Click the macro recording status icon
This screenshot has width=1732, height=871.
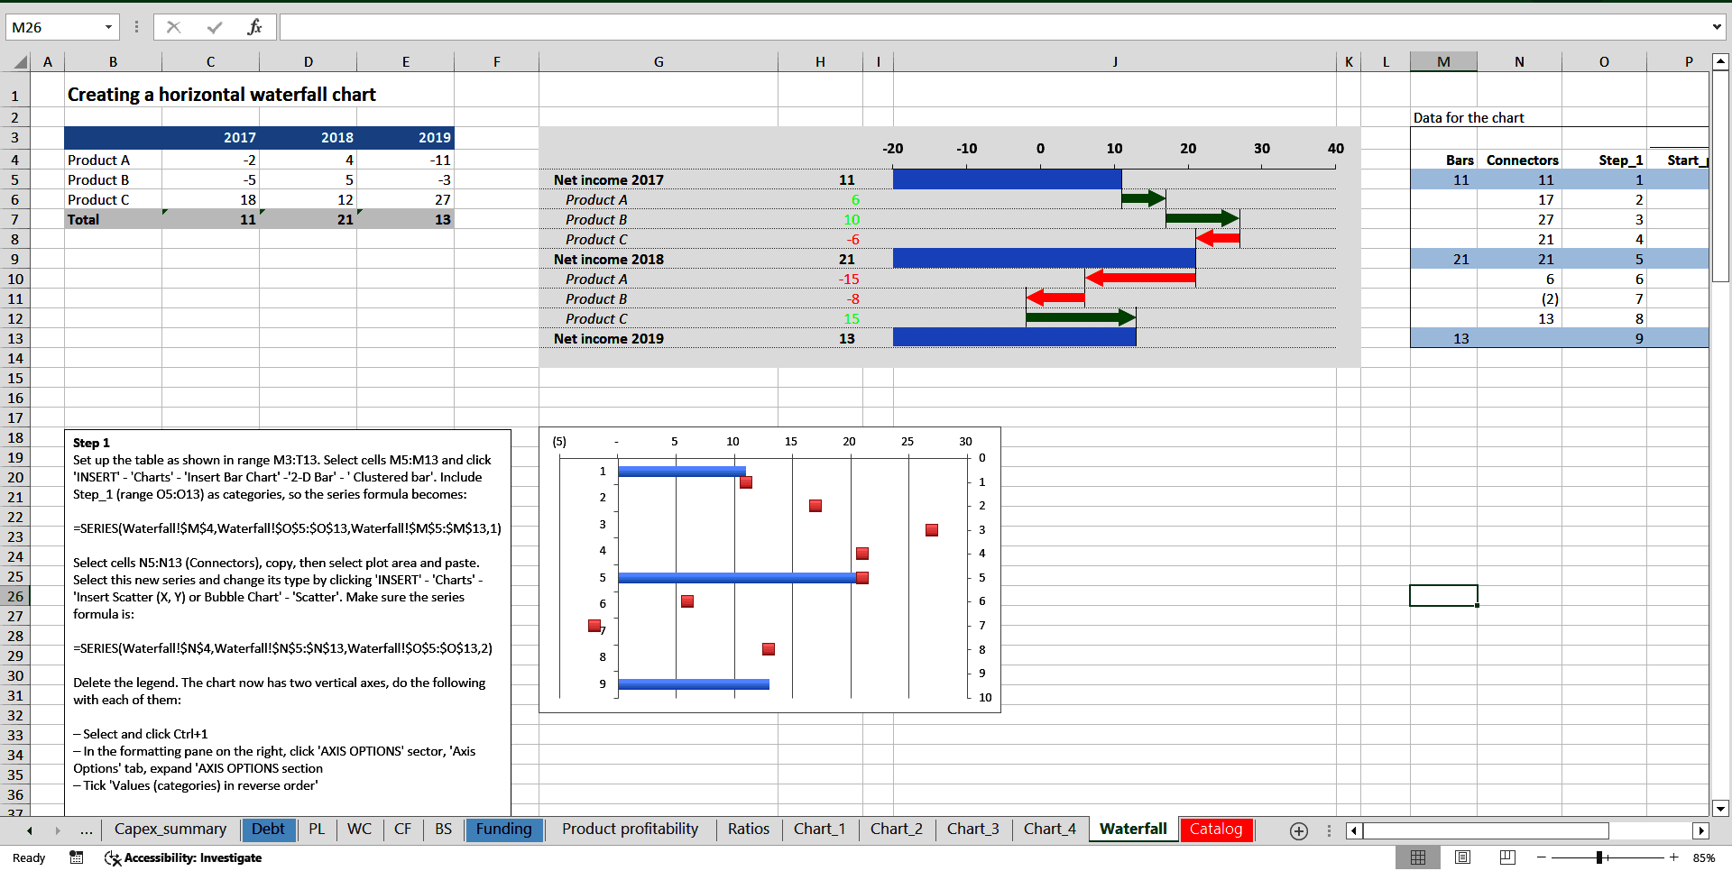pos(77,857)
